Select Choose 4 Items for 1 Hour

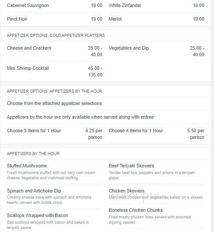pyautogui.click(x=136, y=130)
